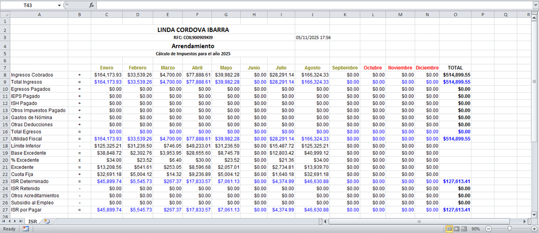Select the Enero column heading cell
The width and height of the screenshot is (539, 233).
click(x=107, y=68)
